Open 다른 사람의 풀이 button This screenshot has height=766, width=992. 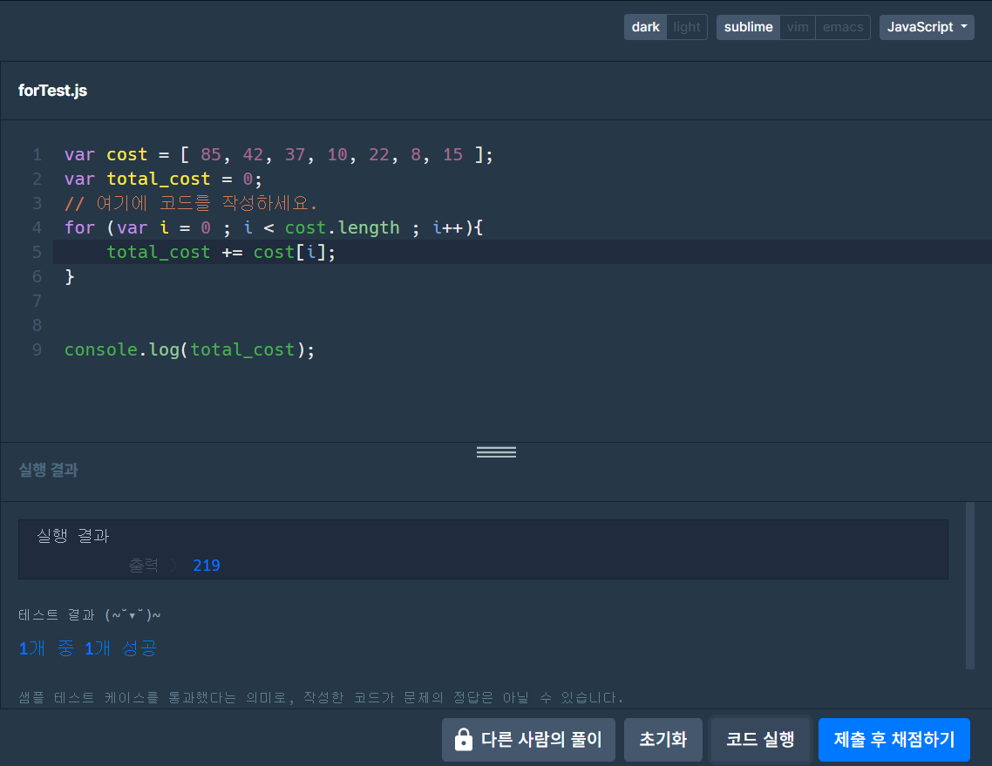(528, 740)
